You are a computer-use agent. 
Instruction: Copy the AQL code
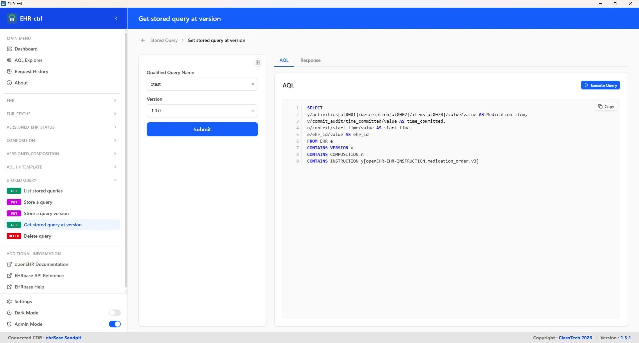pos(606,107)
